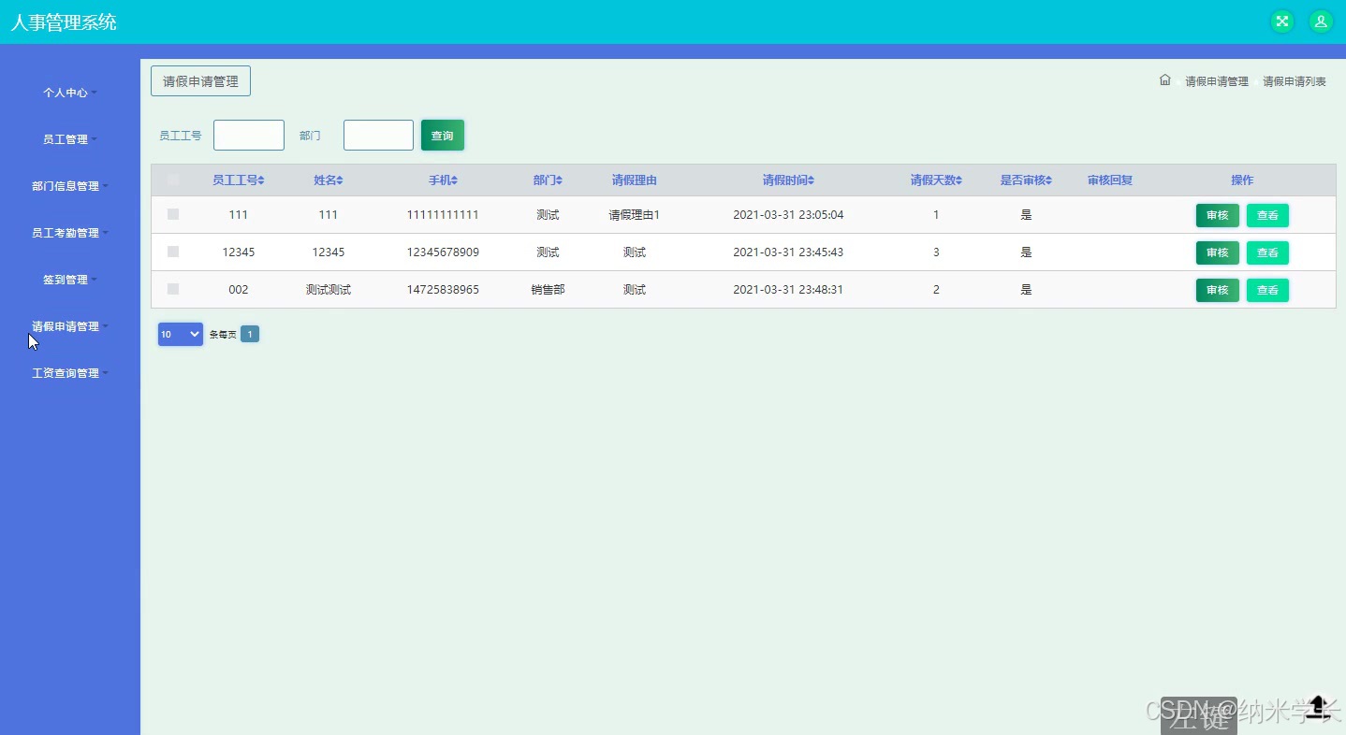
Task: Expand 签到管理 sidebar menu
Action: pyautogui.click(x=69, y=280)
